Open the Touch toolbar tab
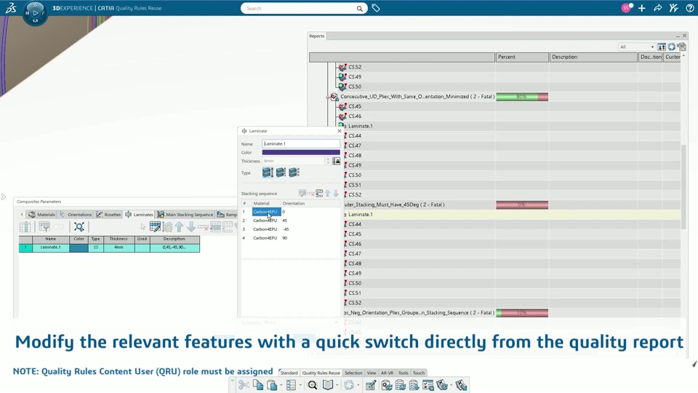698x393 pixels. (419, 373)
